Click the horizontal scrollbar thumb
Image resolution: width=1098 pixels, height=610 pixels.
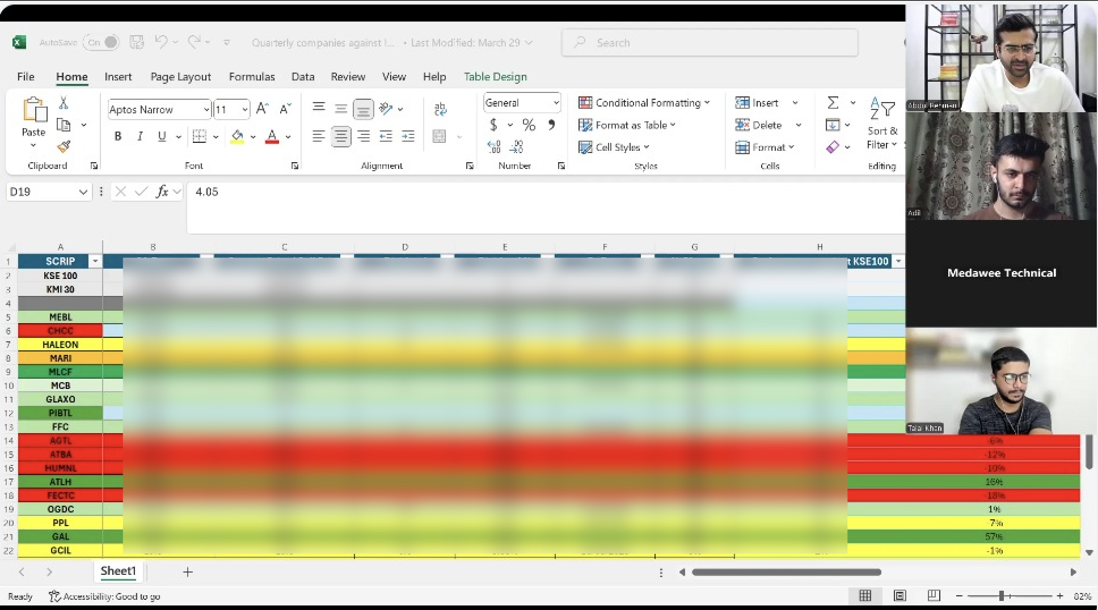click(x=786, y=572)
